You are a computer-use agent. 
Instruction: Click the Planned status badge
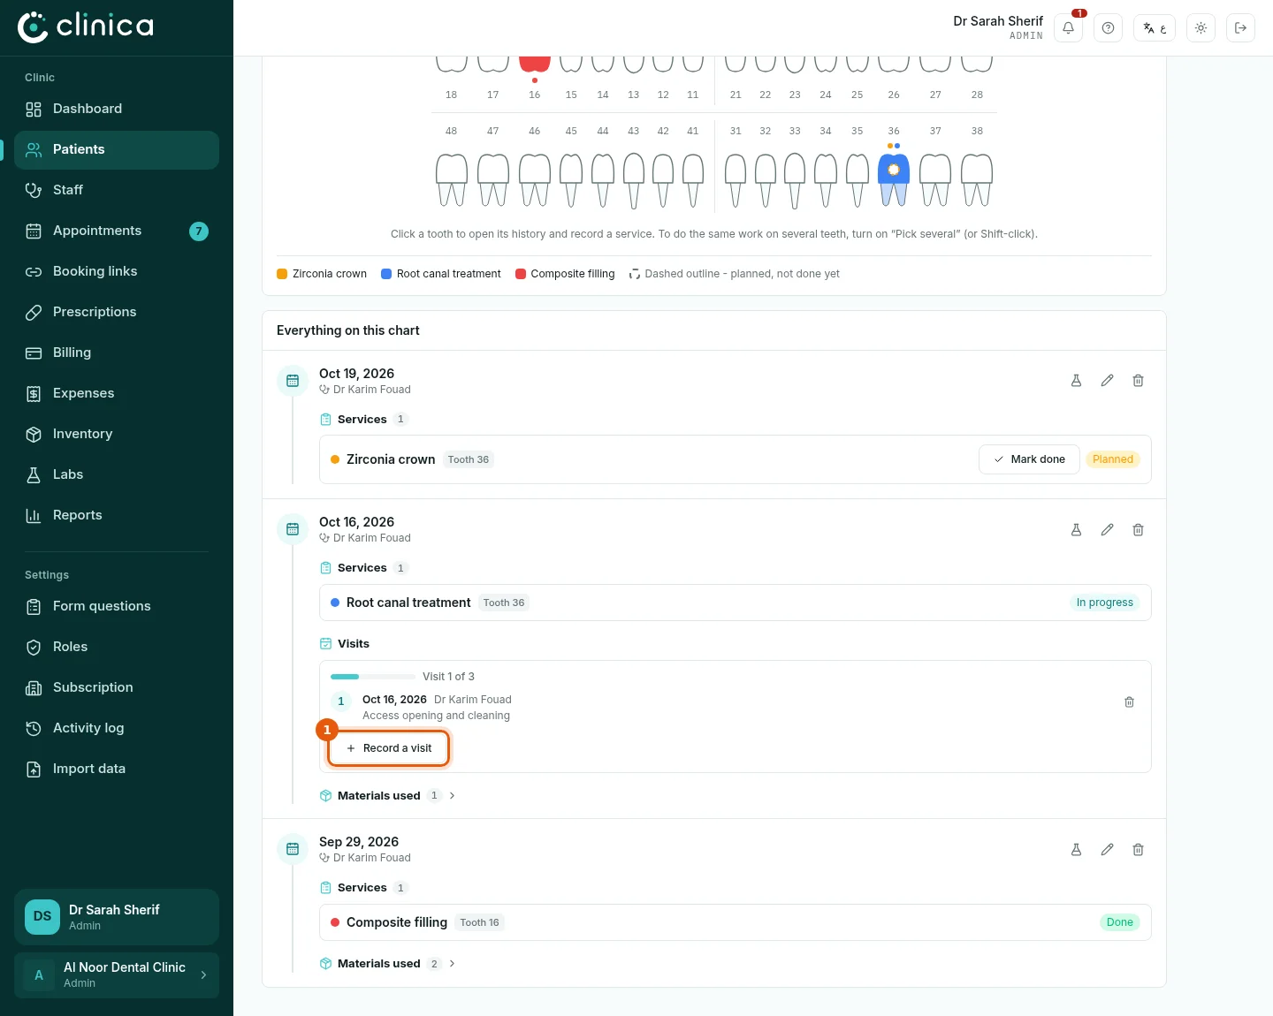(1113, 459)
